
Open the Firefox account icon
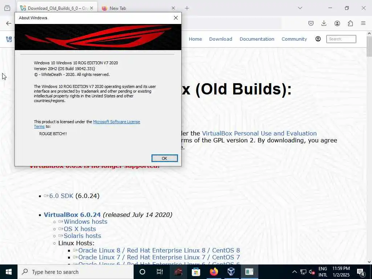pos(337,23)
